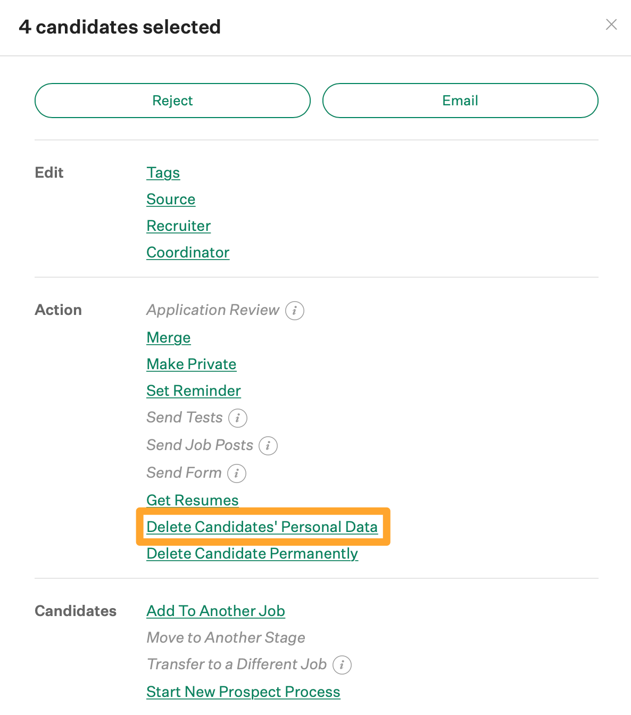Click Delete Candidates' Personal Data

[262, 527]
